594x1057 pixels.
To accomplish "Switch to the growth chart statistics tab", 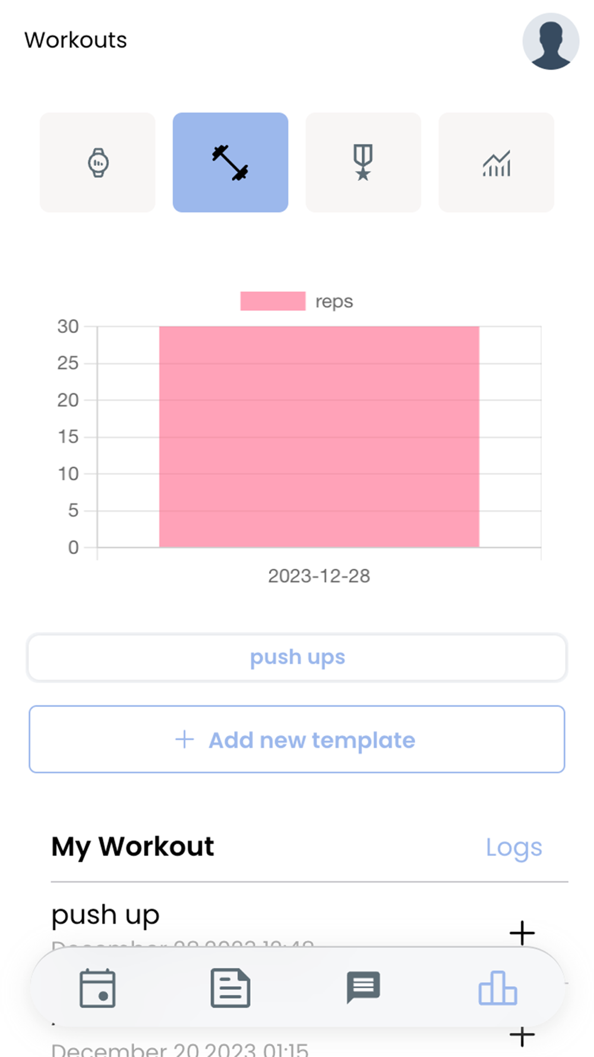I will tap(496, 162).
